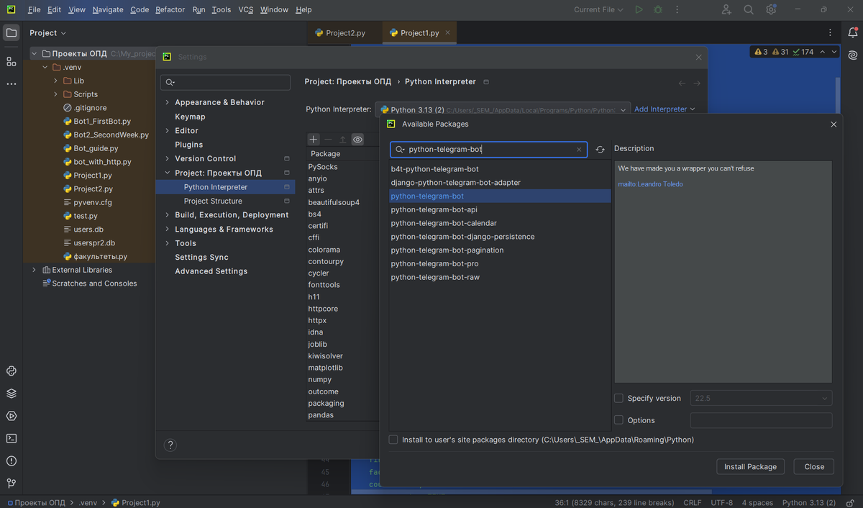Expand the Appearance & Behavior settings node

tap(168, 102)
